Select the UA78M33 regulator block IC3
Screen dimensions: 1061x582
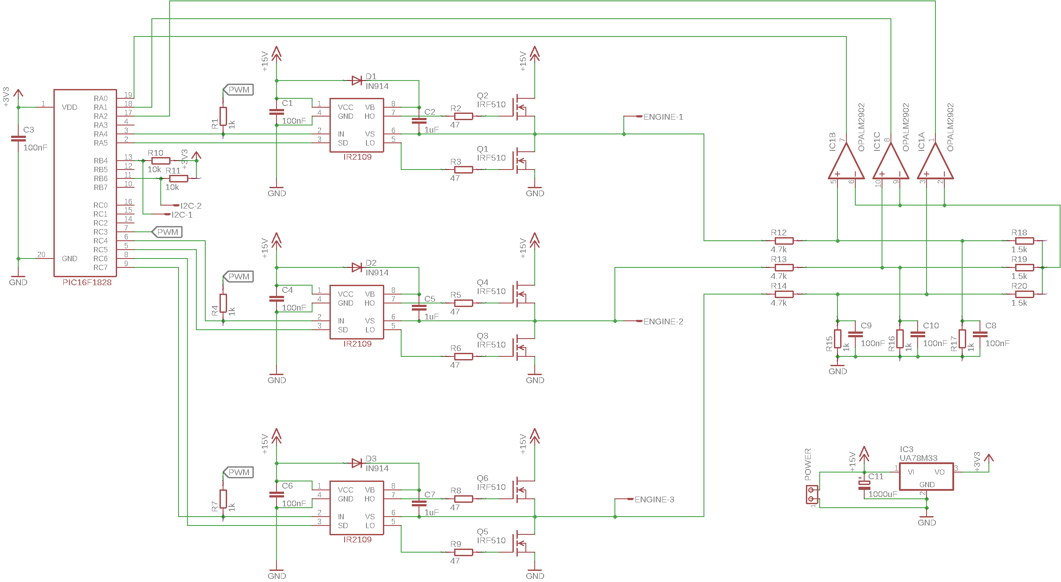pos(927,477)
